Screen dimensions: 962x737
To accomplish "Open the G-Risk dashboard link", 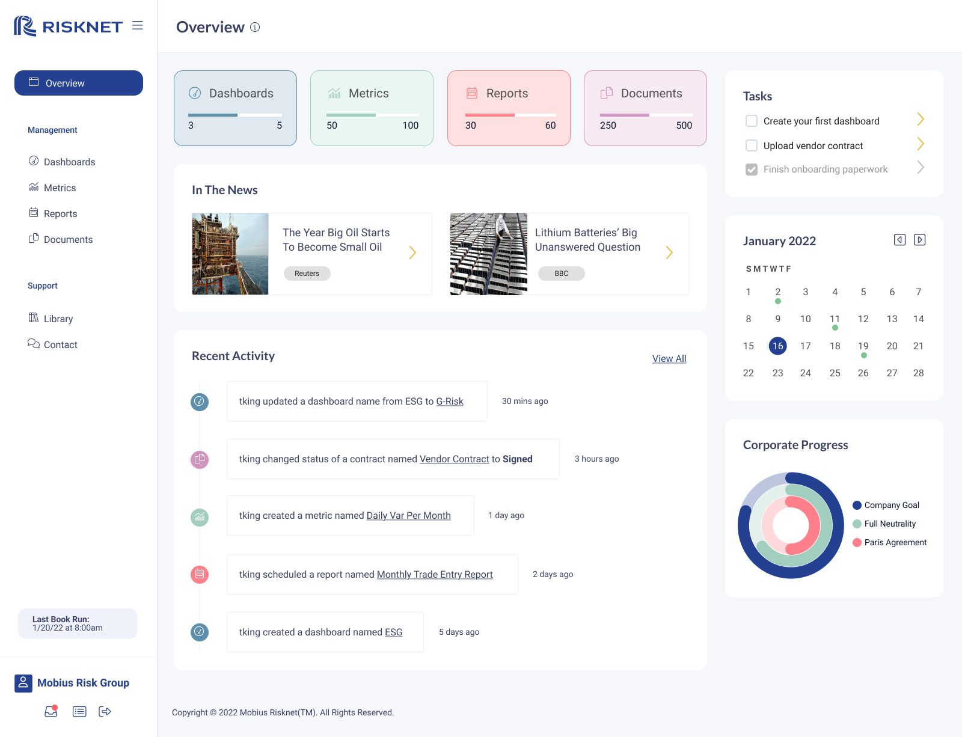I will tap(450, 401).
